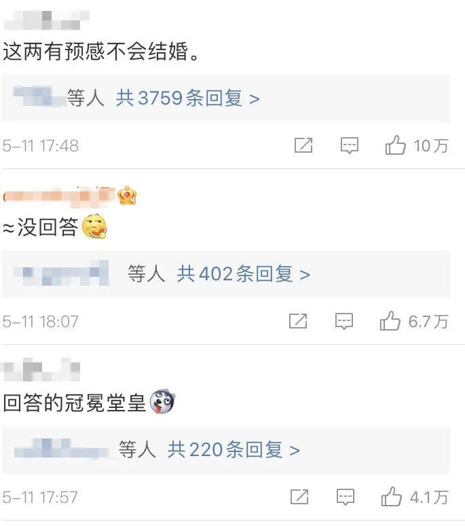The width and height of the screenshot is (465, 526).
Task: Open the crown badge next to username
Action: (127, 195)
